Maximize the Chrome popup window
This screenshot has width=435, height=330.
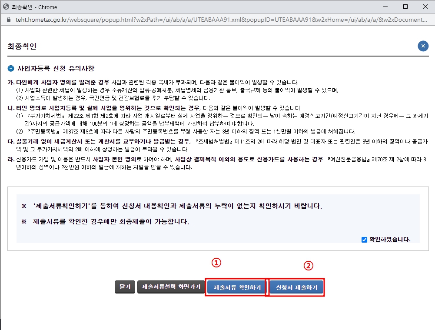(405, 7)
